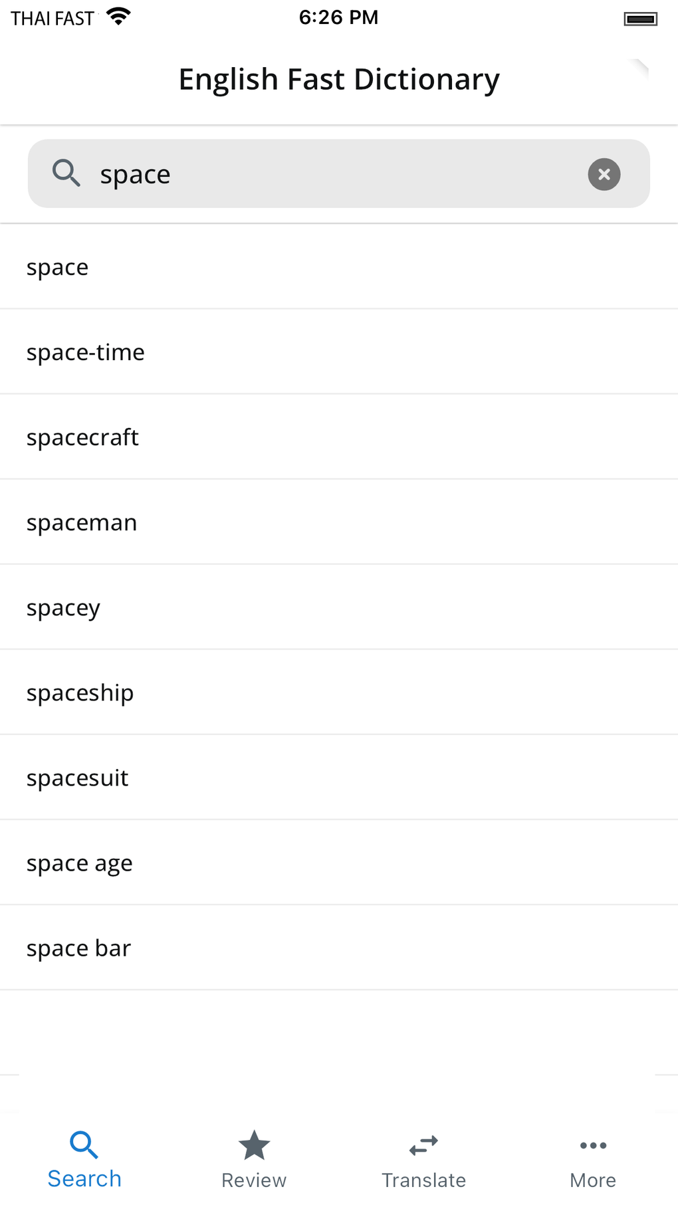678x1205 pixels.
Task: Open the 'space bar' entry
Action: point(78,948)
